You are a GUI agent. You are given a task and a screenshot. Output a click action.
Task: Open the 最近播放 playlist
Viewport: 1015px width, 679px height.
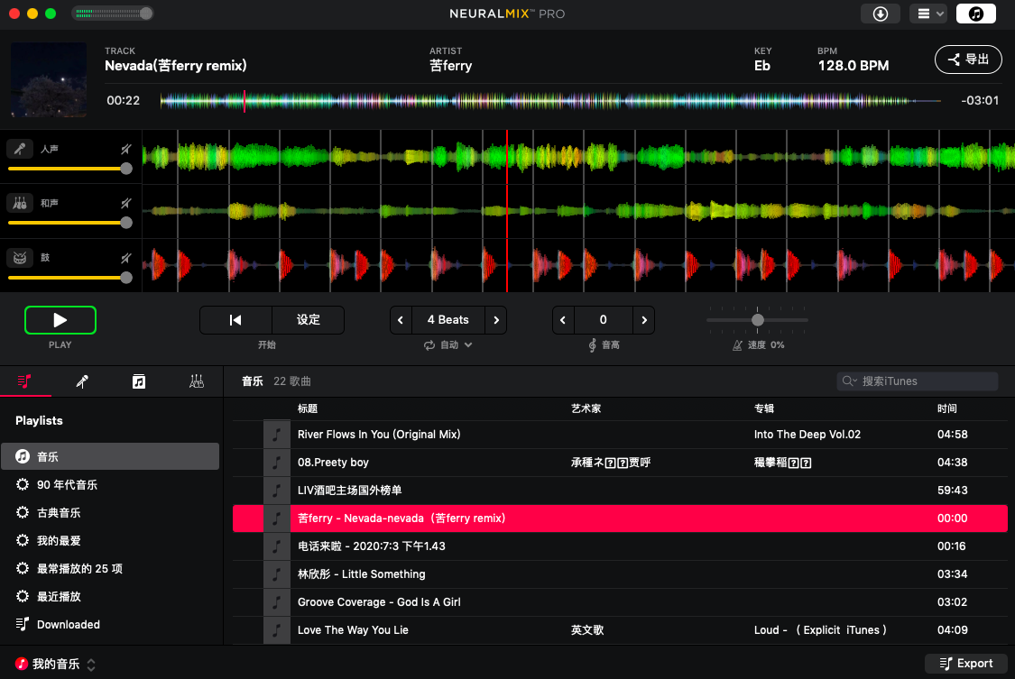[x=110, y=596]
